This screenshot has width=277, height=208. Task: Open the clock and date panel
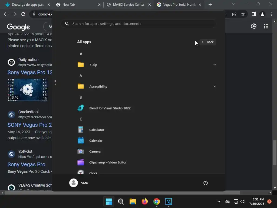coord(257,201)
